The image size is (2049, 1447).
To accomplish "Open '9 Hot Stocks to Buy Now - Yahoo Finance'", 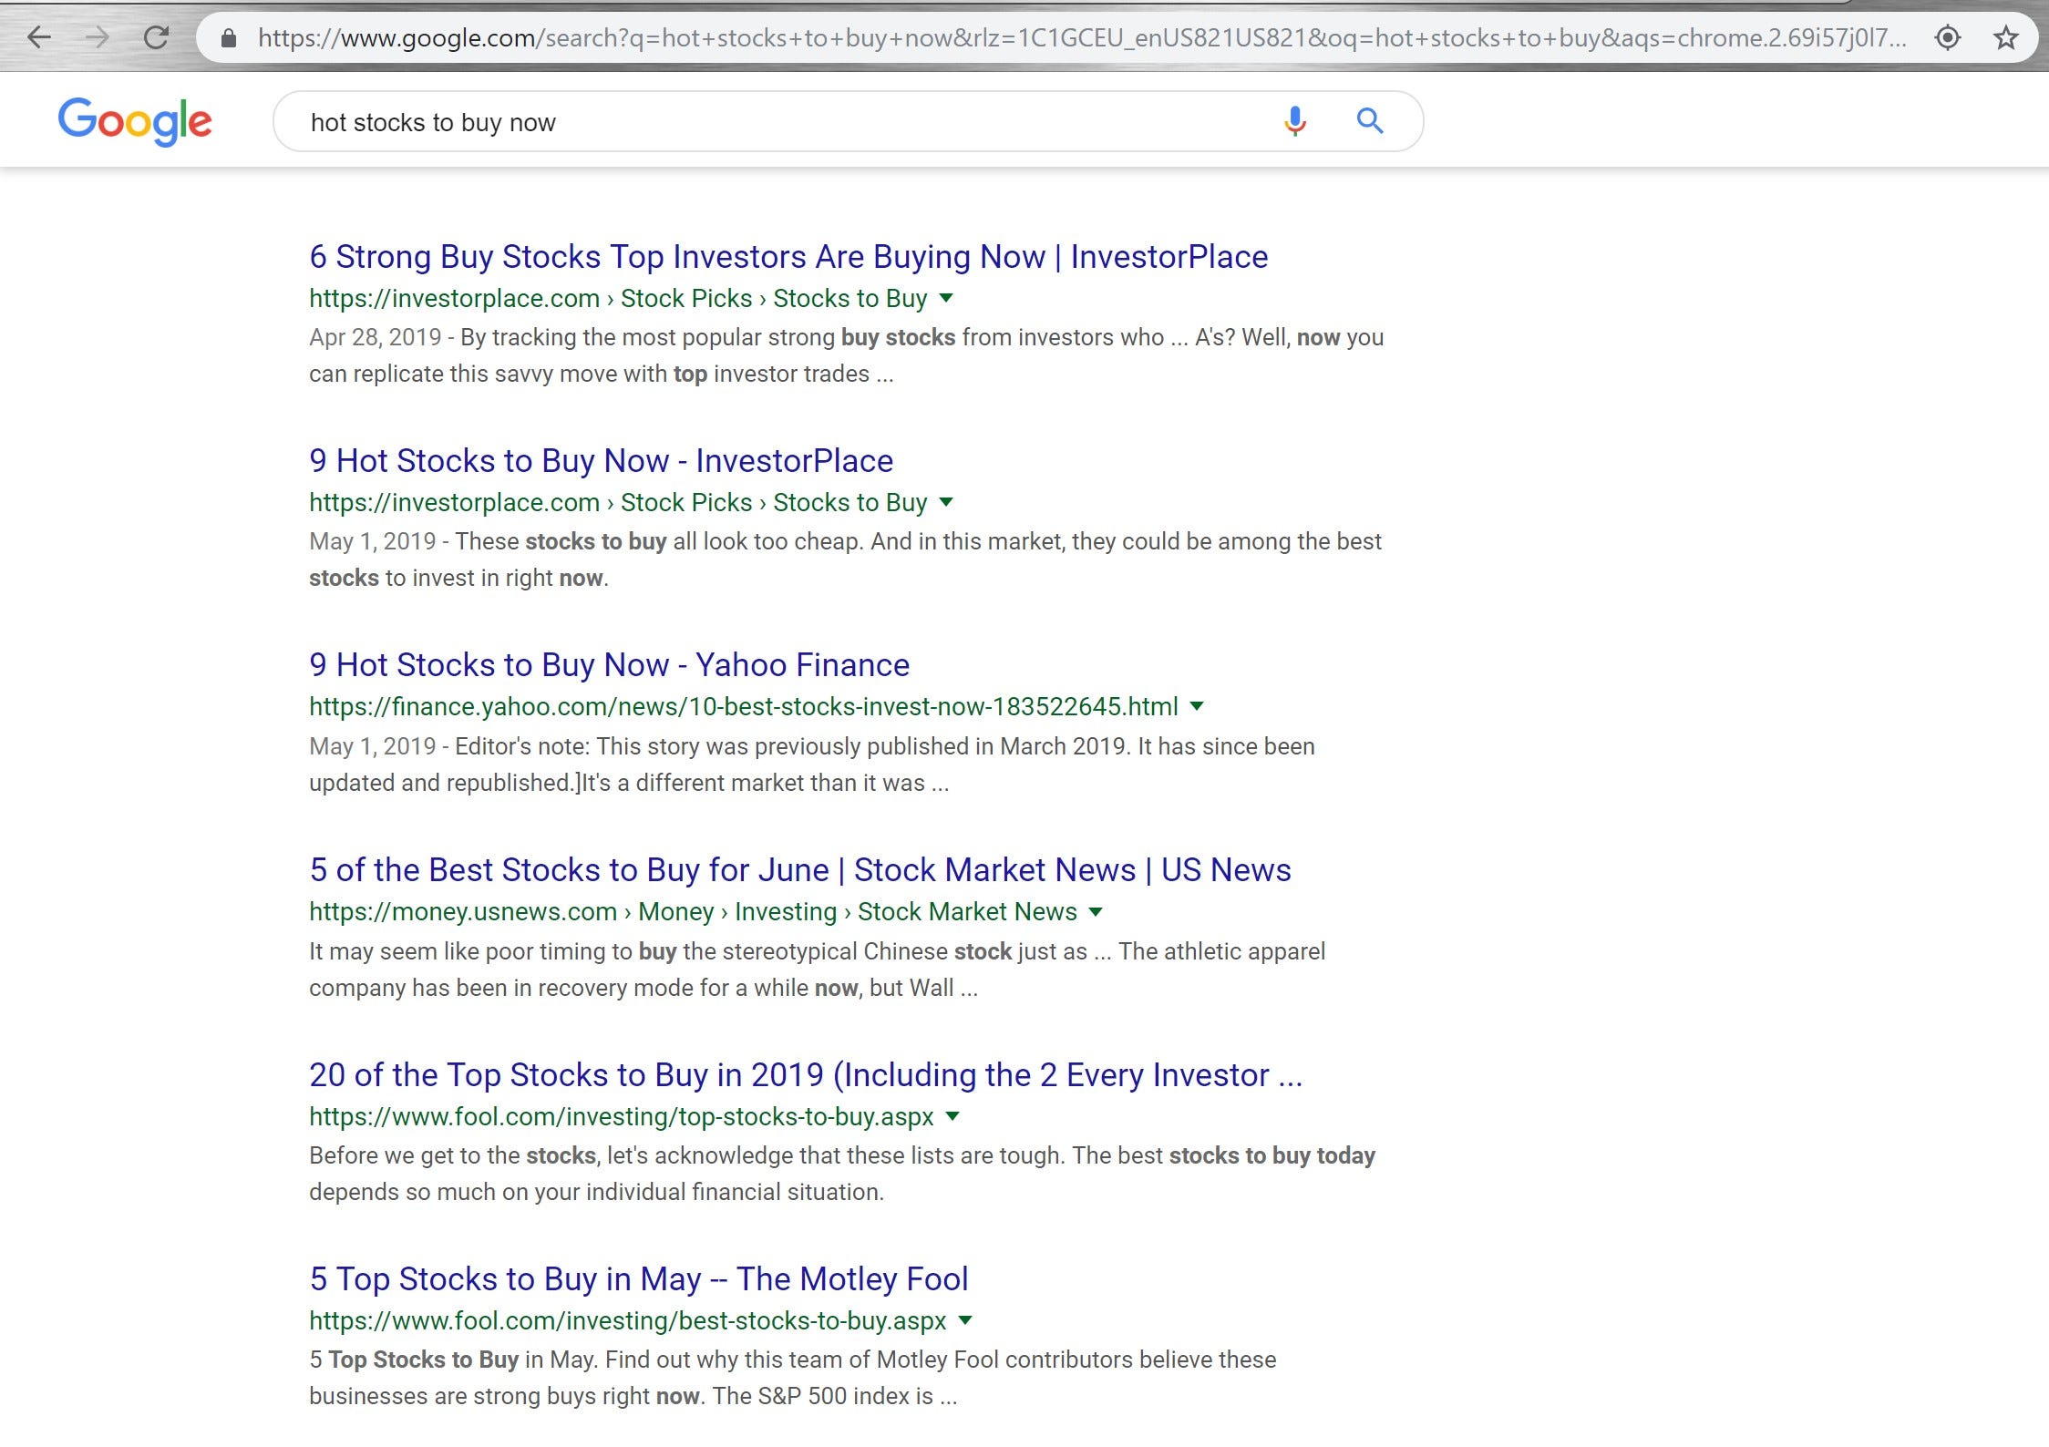I will pos(609,665).
